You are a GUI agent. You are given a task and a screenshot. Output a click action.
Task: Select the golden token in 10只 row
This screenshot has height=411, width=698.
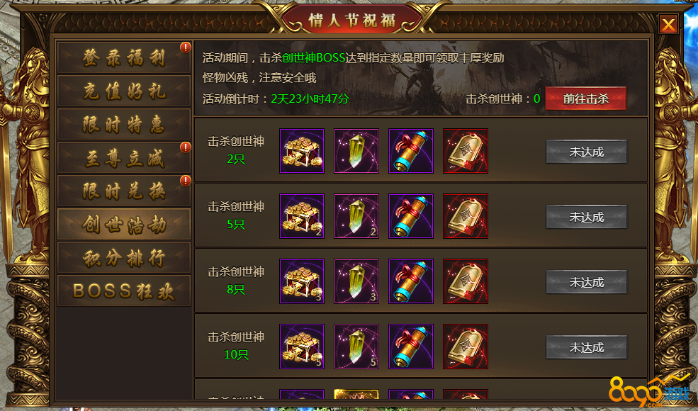coord(466,347)
